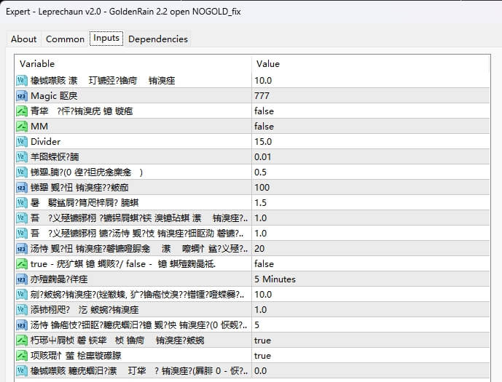Image resolution: width=502 pixels, height=382 pixels.
Task: Click the boolean icon before 'true -' variable
Action: (x=21, y=264)
